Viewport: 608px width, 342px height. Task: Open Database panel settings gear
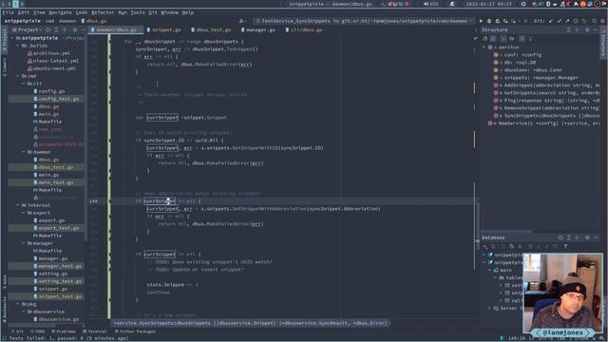click(587, 237)
